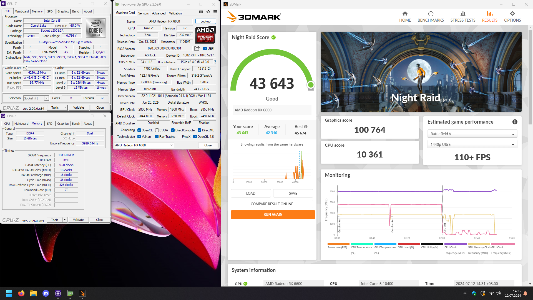The width and height of the screenshot is (533, 300).
Task: Show hidden system tray icons
Action: 465,293
